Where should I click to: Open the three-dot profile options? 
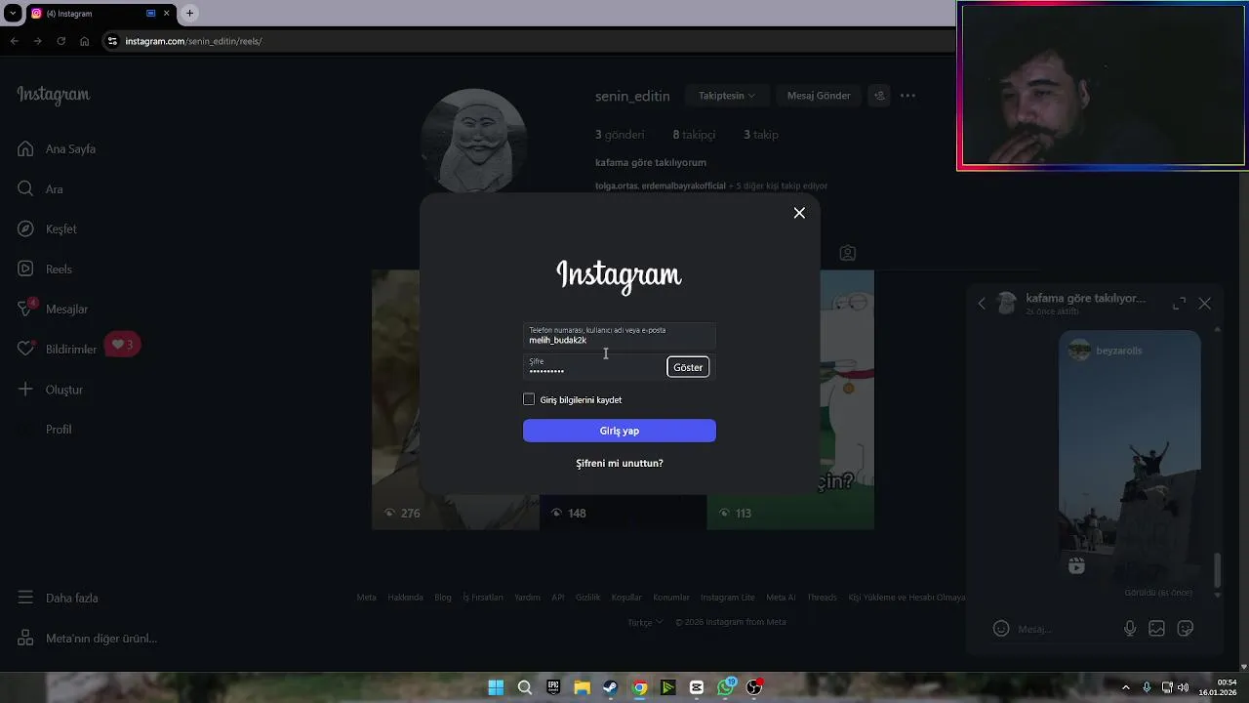[907, 96]
